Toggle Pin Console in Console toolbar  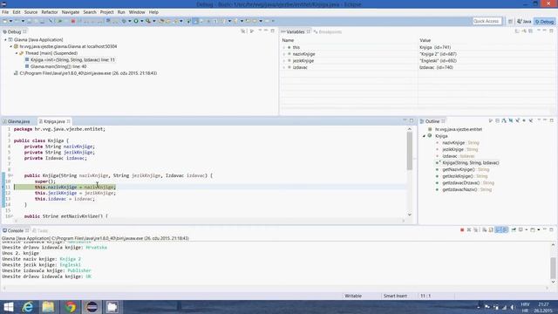(x=514, y=230)
